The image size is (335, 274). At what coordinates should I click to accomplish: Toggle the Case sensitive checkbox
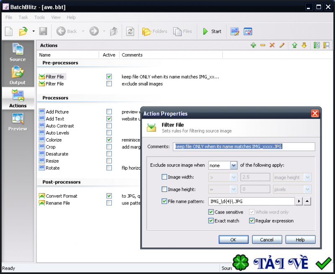tap(211, 212)
